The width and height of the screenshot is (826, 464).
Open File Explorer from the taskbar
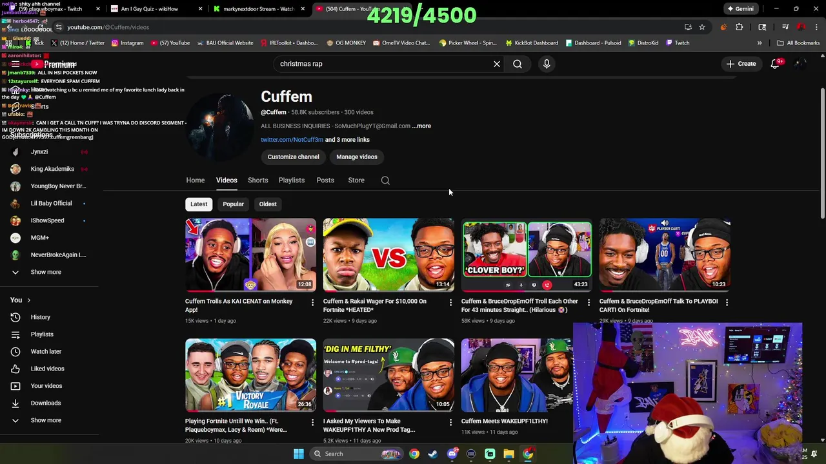(x=509, y=454)
